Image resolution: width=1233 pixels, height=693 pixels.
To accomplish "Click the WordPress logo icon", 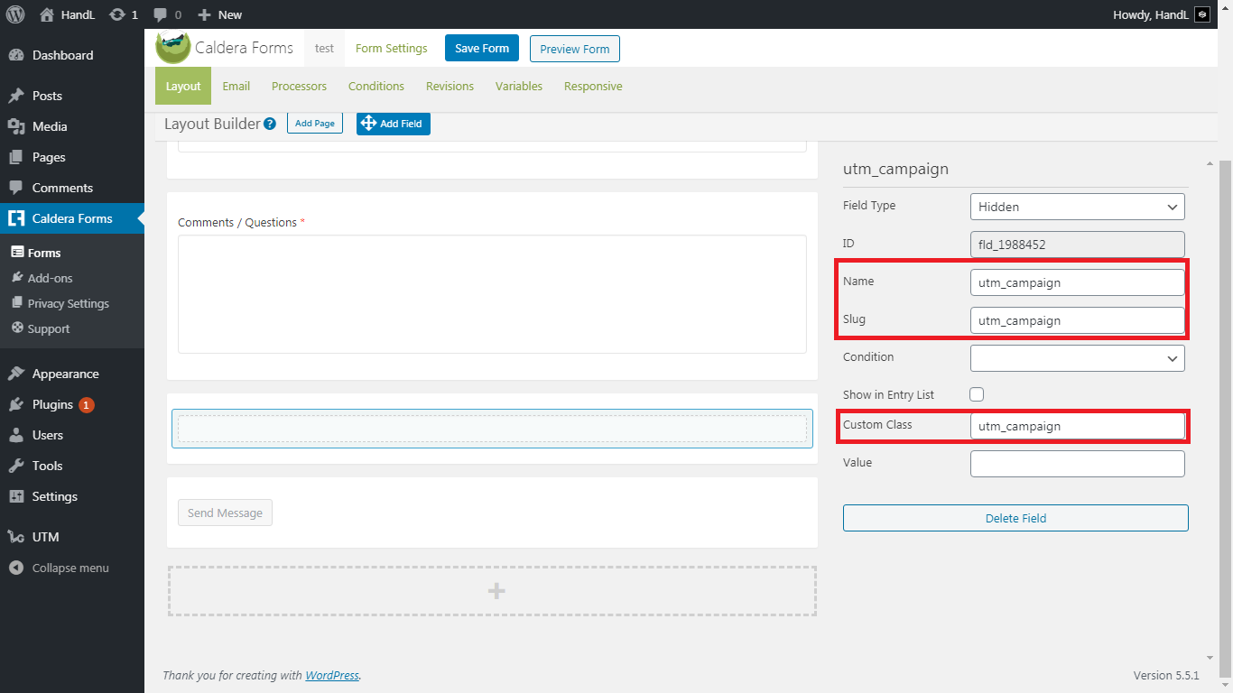I will 15,14.
